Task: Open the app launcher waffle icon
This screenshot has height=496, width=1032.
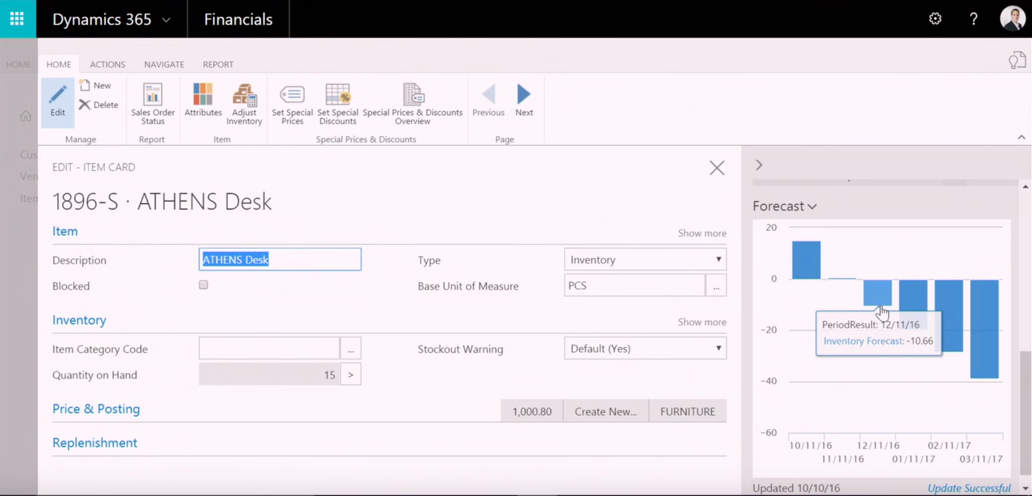Action: coord(17,19)
